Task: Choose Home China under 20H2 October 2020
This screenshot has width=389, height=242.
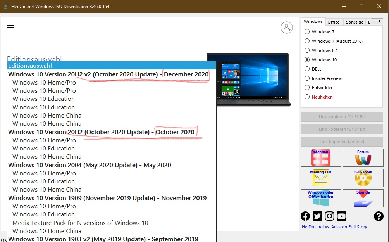Action: coord(111,157)
